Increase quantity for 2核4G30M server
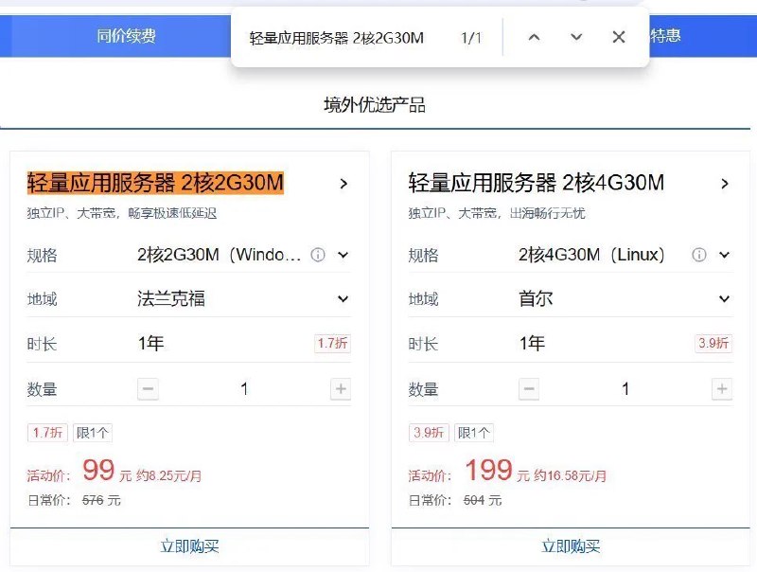 point(722,389)
